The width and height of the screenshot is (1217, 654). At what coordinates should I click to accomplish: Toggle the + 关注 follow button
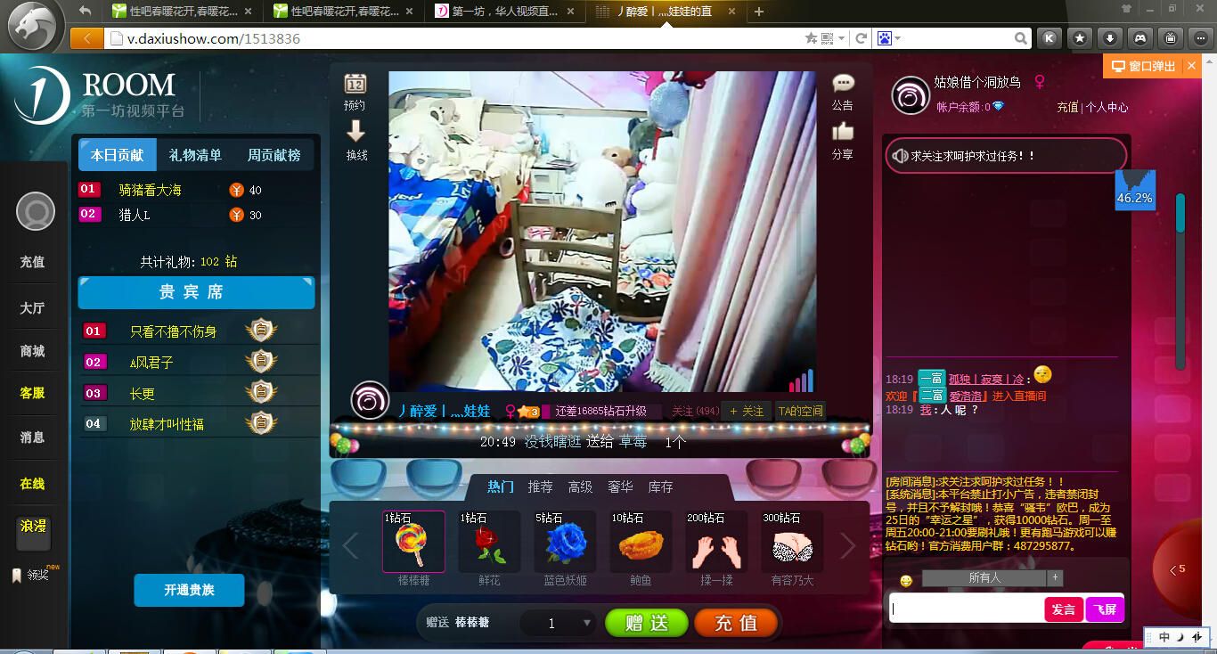point(747,411)
